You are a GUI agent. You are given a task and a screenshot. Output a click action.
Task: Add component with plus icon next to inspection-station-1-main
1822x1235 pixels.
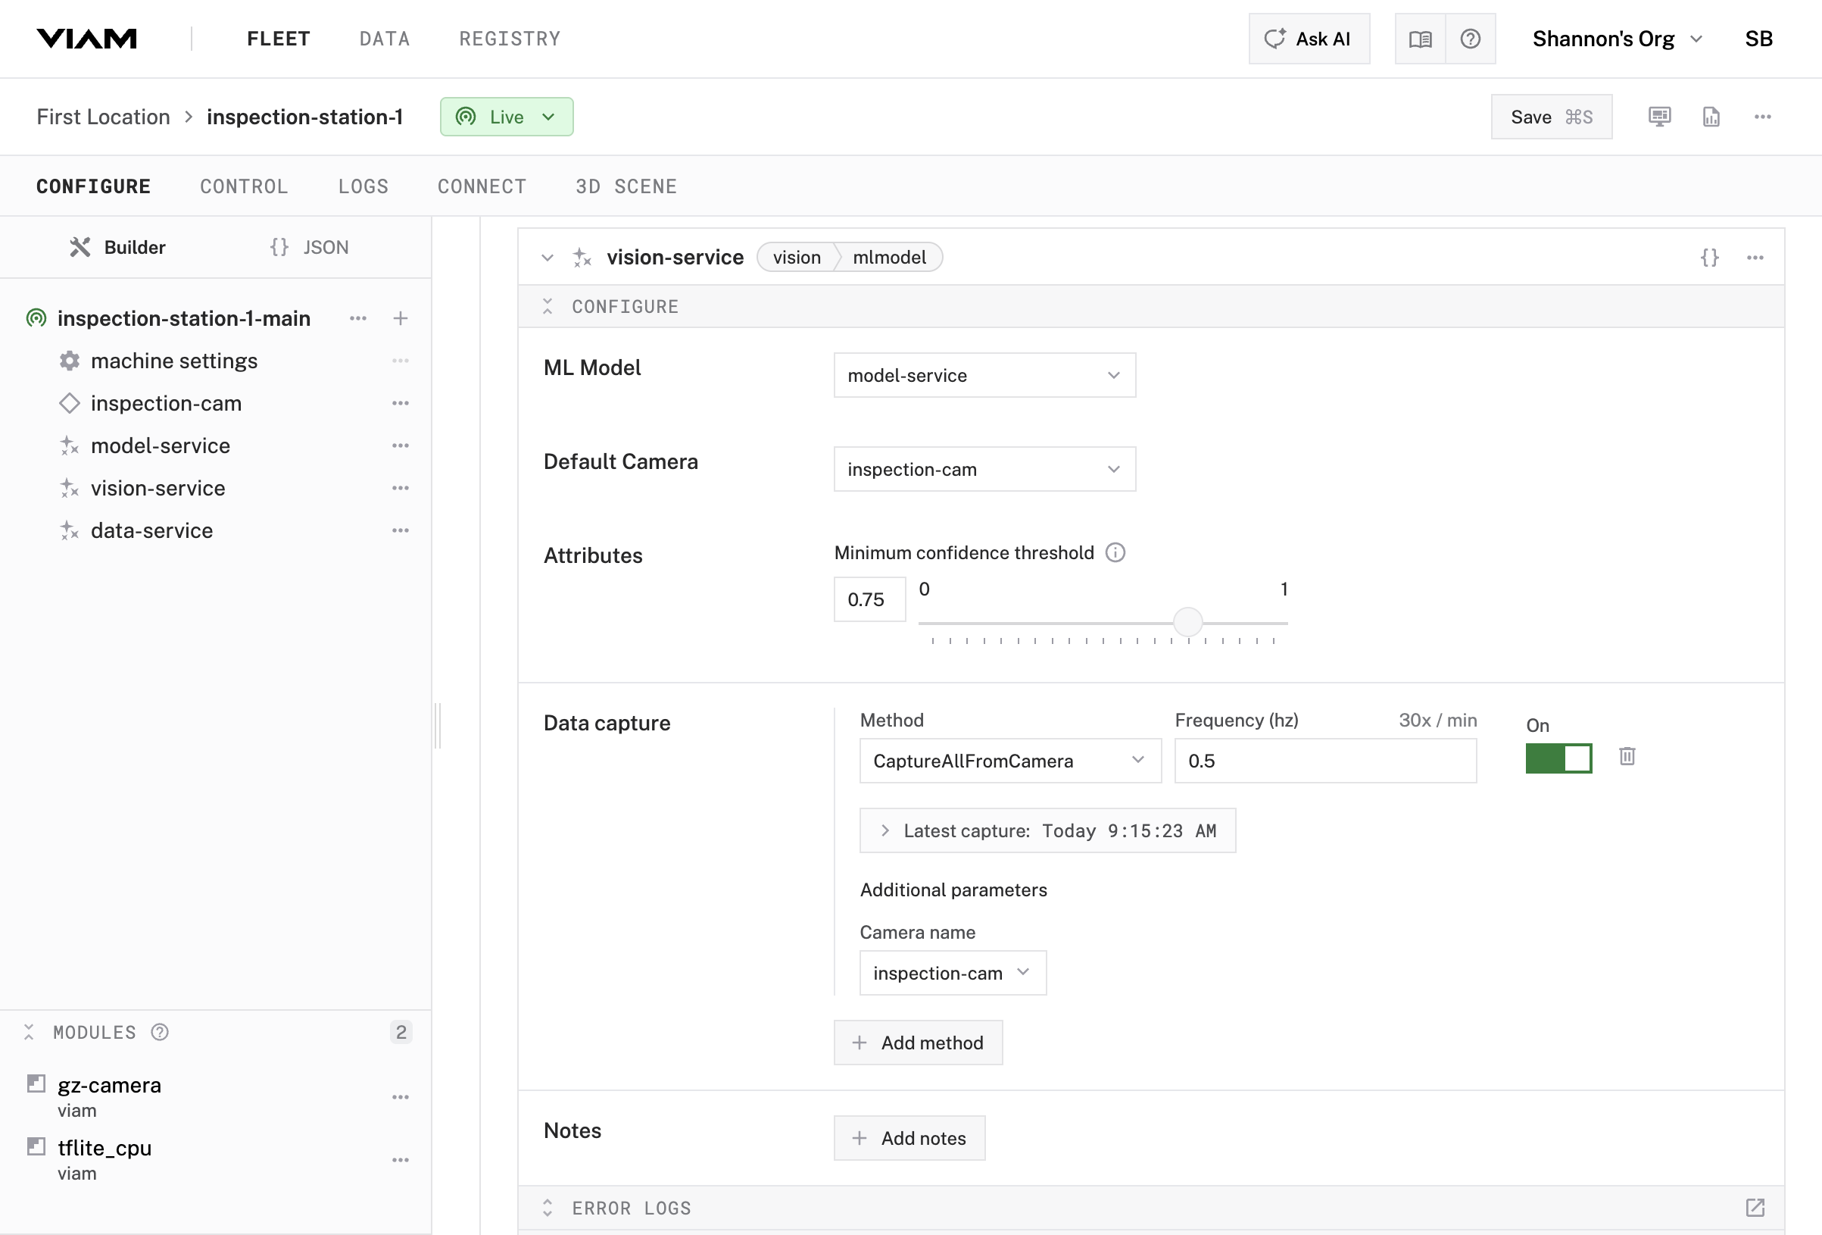(400, 317)
